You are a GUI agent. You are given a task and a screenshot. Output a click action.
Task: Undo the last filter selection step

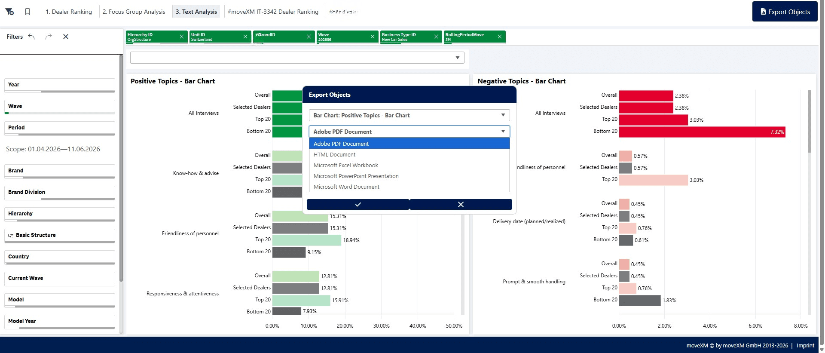(x=31, y=37)
